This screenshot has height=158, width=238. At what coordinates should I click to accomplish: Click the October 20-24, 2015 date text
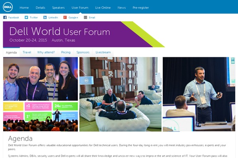[28, 40]
